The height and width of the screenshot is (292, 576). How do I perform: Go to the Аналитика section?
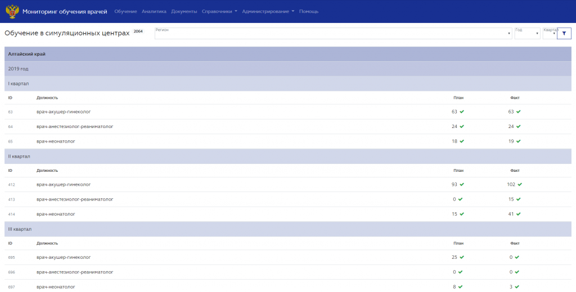point(154,11)
